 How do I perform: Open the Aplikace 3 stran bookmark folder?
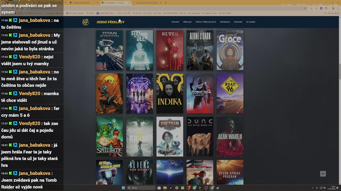(210, 13)
